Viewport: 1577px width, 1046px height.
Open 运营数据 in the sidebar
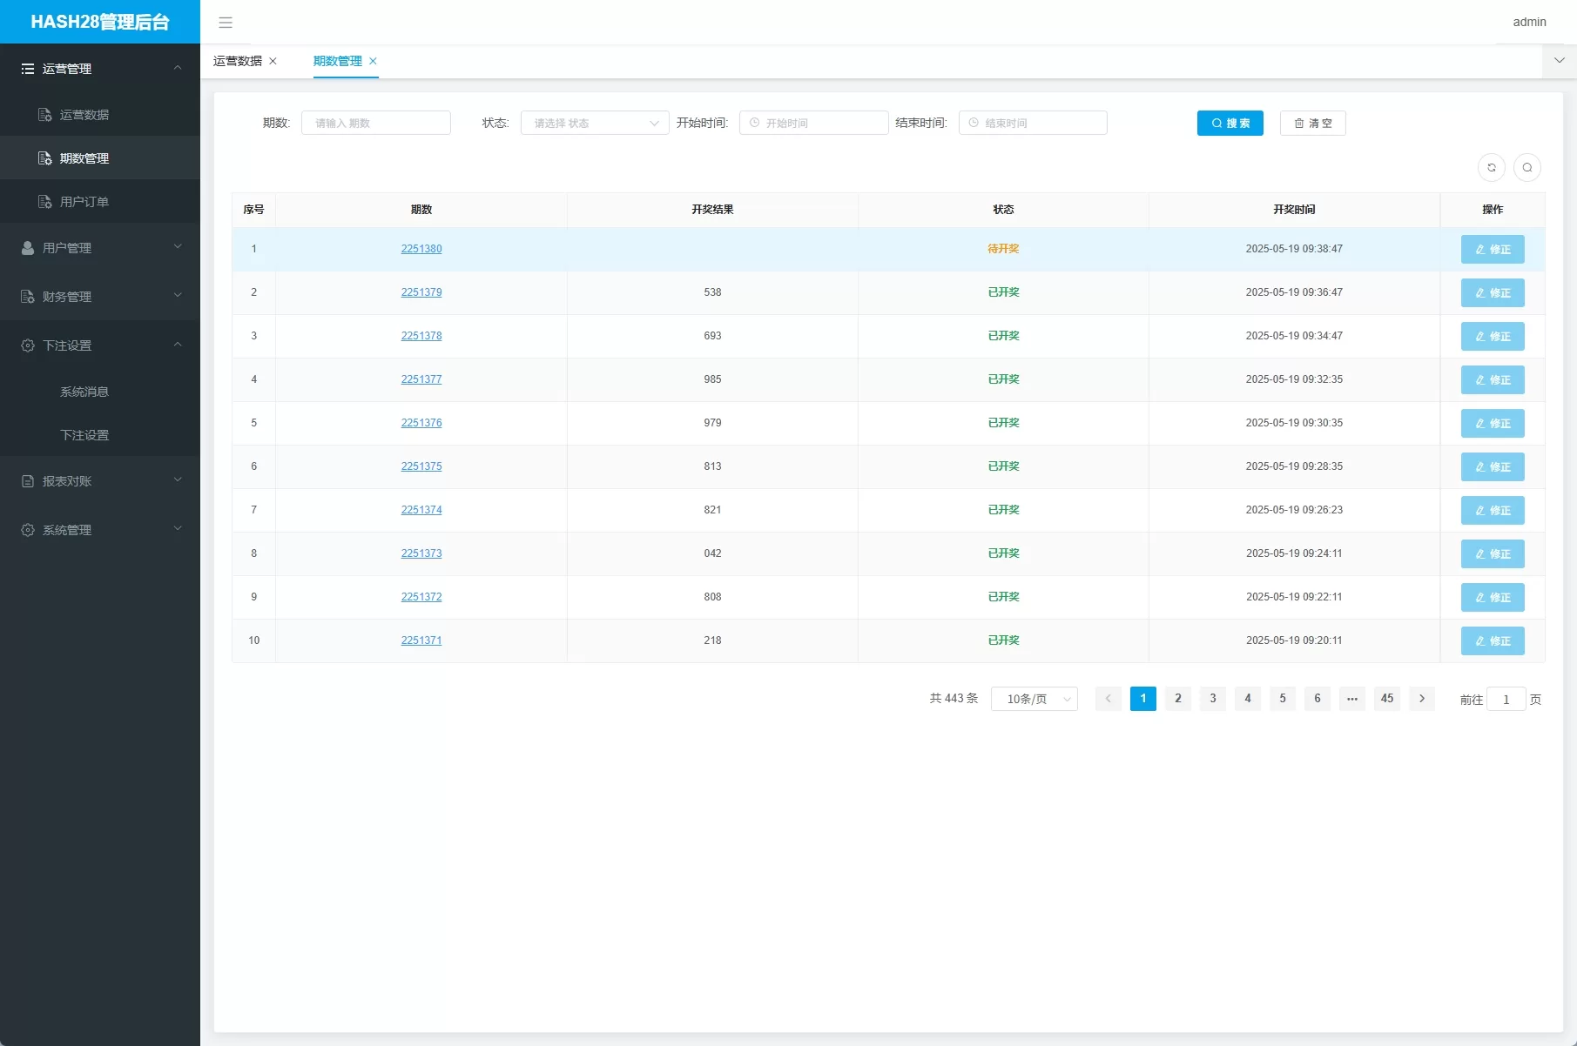point(84,115)
